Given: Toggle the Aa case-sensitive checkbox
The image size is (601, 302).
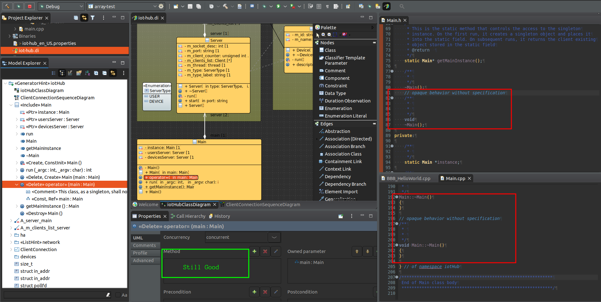Looking at the screenshot, I should pos(118,295).
